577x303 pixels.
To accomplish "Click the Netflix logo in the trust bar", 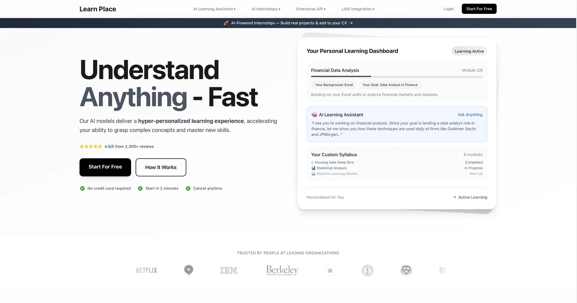I will tap(146, 270).
